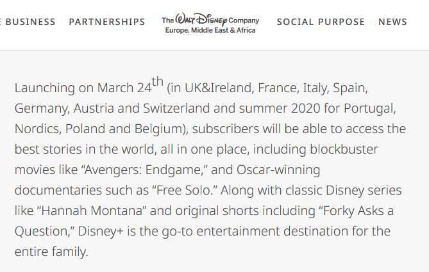Click the word "Nordics"
This screenshot has height=272, width=429.
click(37, 129)
